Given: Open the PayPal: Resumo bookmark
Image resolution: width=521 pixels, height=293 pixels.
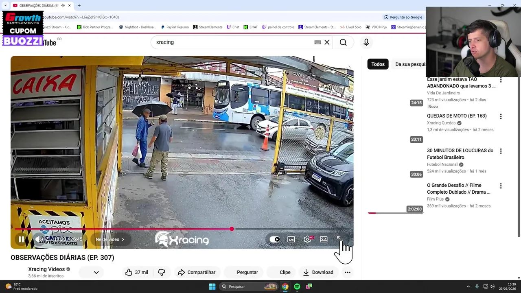Looking at the screenshot, I should click(x=175, y=27).
